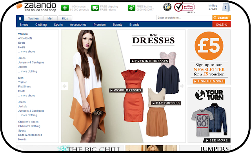Image resolution: width=251 pixels, height=153 pixels.
Task: Click the navy evening dress image
Action: click(x=168, y=73)
